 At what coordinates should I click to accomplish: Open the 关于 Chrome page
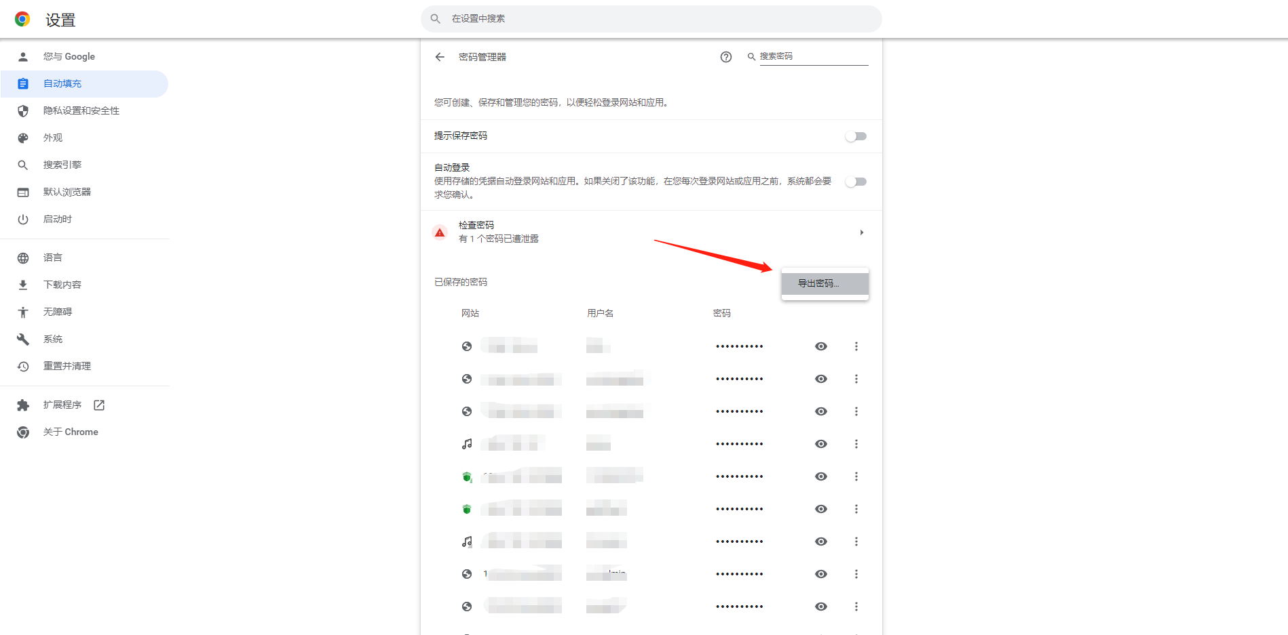(71, 432)
